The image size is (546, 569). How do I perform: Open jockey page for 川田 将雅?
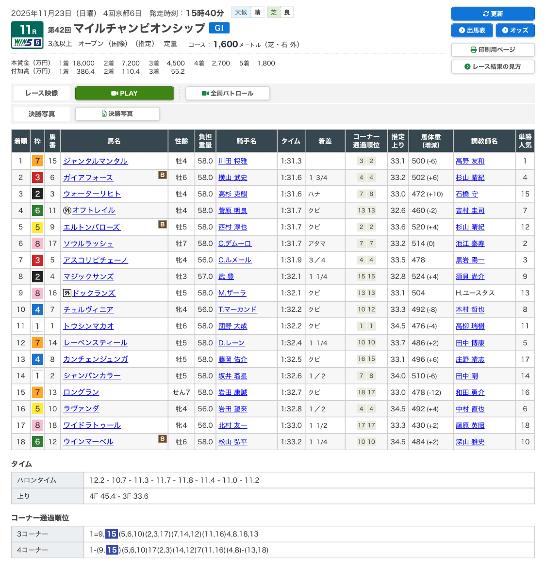[x=232, y=161]
